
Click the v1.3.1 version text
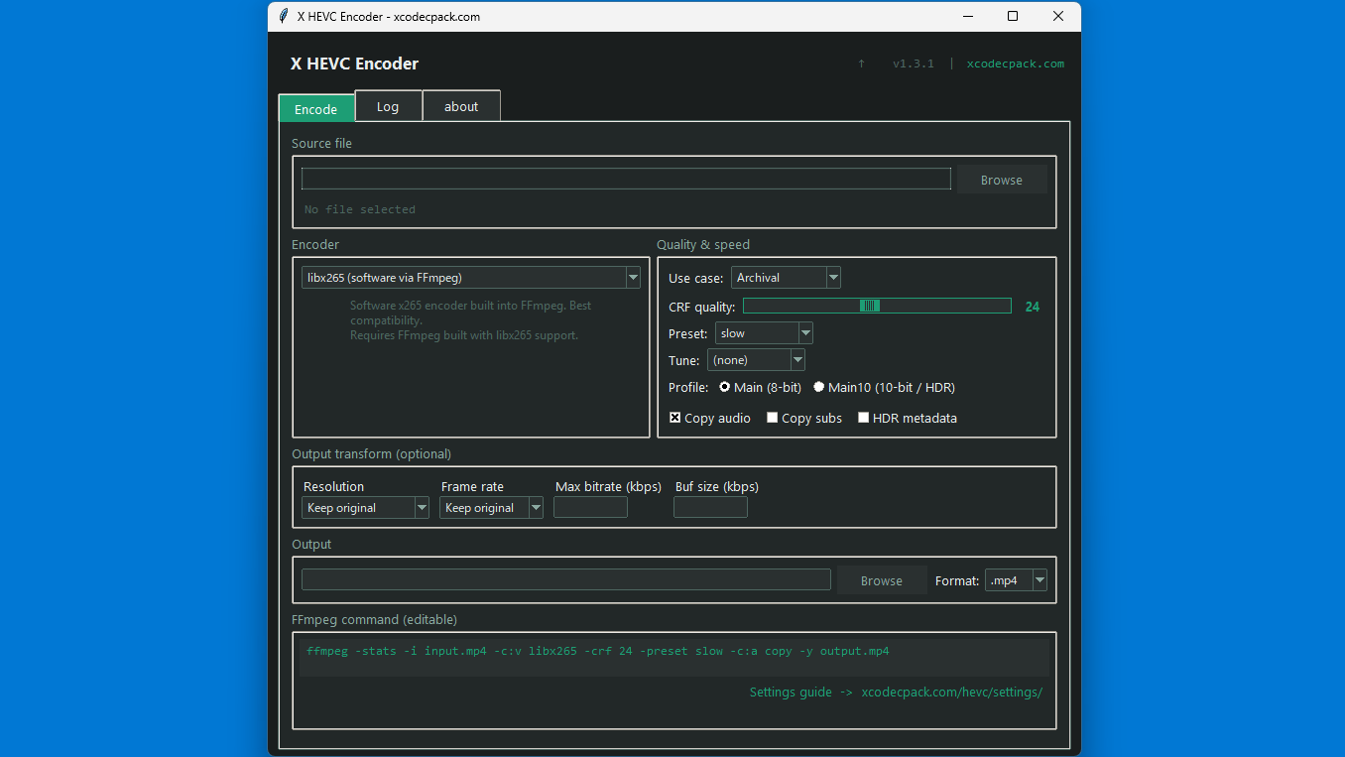pyautogui.click(x=914, y=63)
